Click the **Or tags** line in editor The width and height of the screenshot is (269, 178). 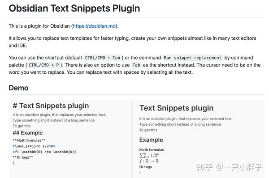[x=23, y=157]
